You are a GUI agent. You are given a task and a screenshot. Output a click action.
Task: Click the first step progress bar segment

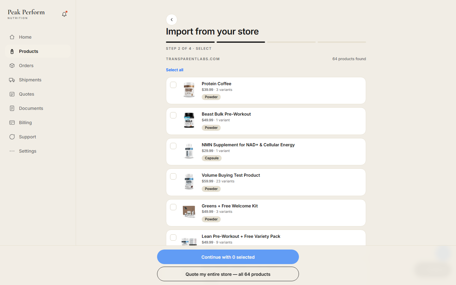190,42
